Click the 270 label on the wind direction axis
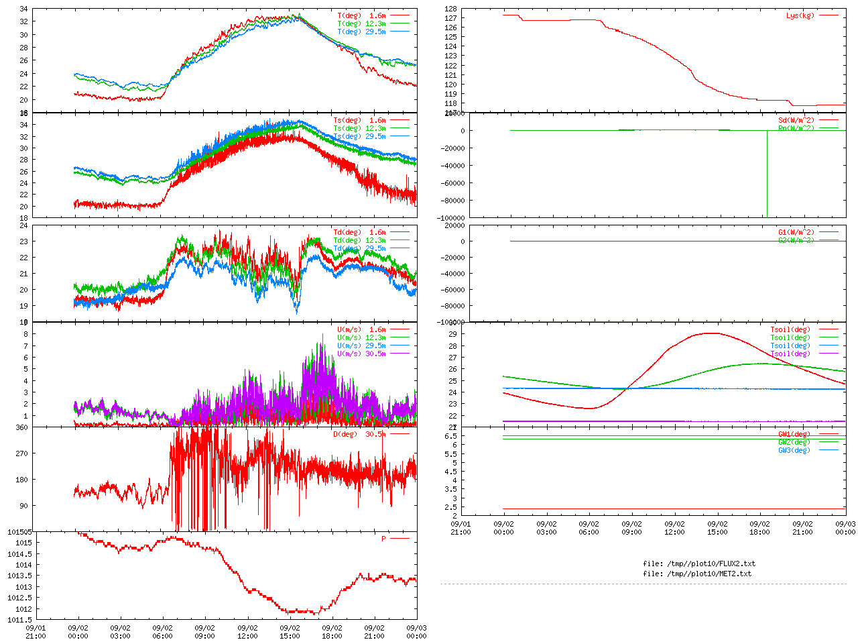858x644 pixels. coord(22,453)
